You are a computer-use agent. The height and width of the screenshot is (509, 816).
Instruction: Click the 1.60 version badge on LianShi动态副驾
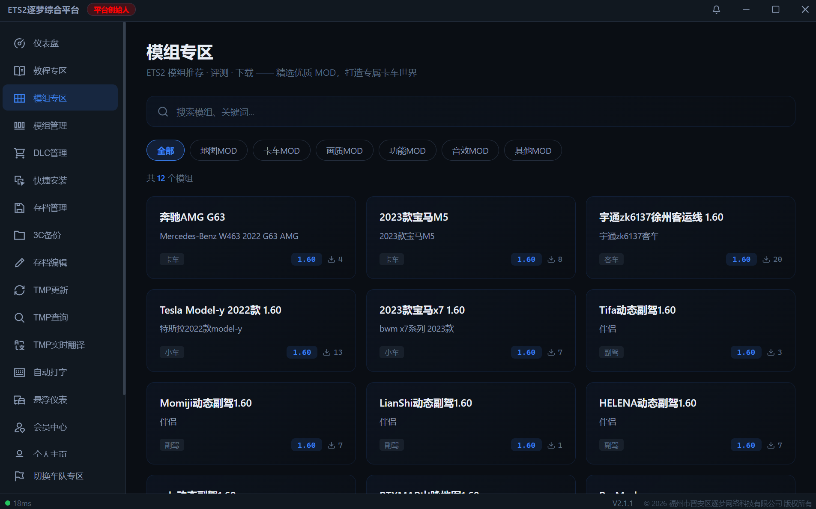526,445
